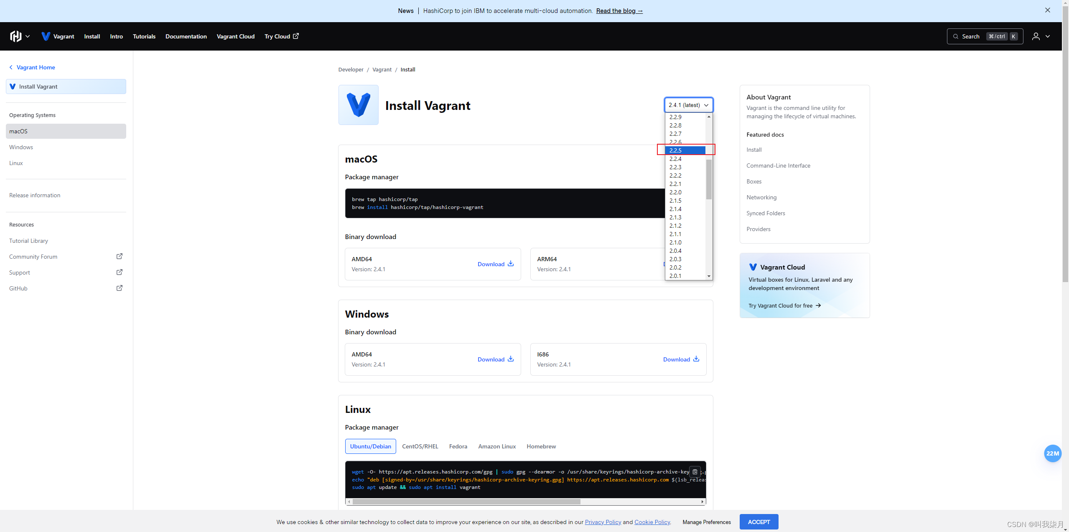Select version 2.0.4 from the list

685,251
